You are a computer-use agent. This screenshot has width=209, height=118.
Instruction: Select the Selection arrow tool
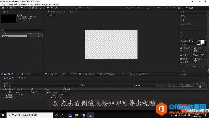coord(8,8)
